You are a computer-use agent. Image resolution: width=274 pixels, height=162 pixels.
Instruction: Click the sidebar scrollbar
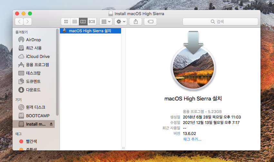pyautogui.click(x=57, y=72)
